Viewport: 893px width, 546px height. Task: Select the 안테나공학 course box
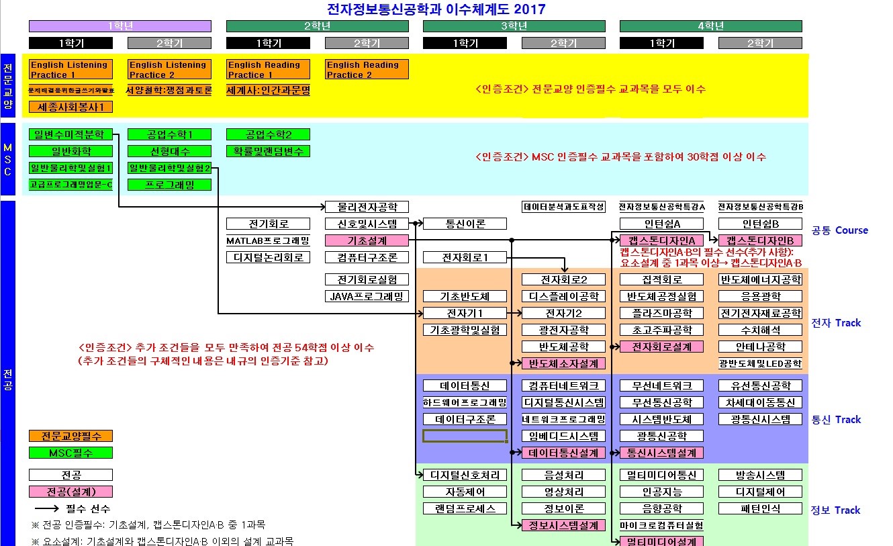coord(760,347)
